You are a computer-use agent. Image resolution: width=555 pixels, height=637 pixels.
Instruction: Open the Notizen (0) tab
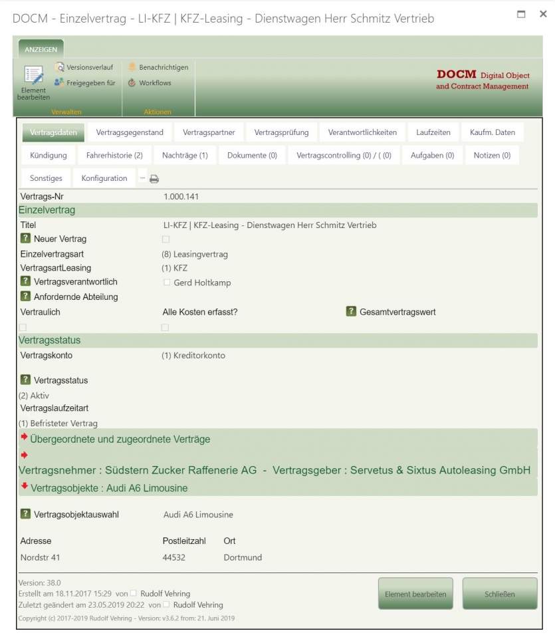click(492, 155)
